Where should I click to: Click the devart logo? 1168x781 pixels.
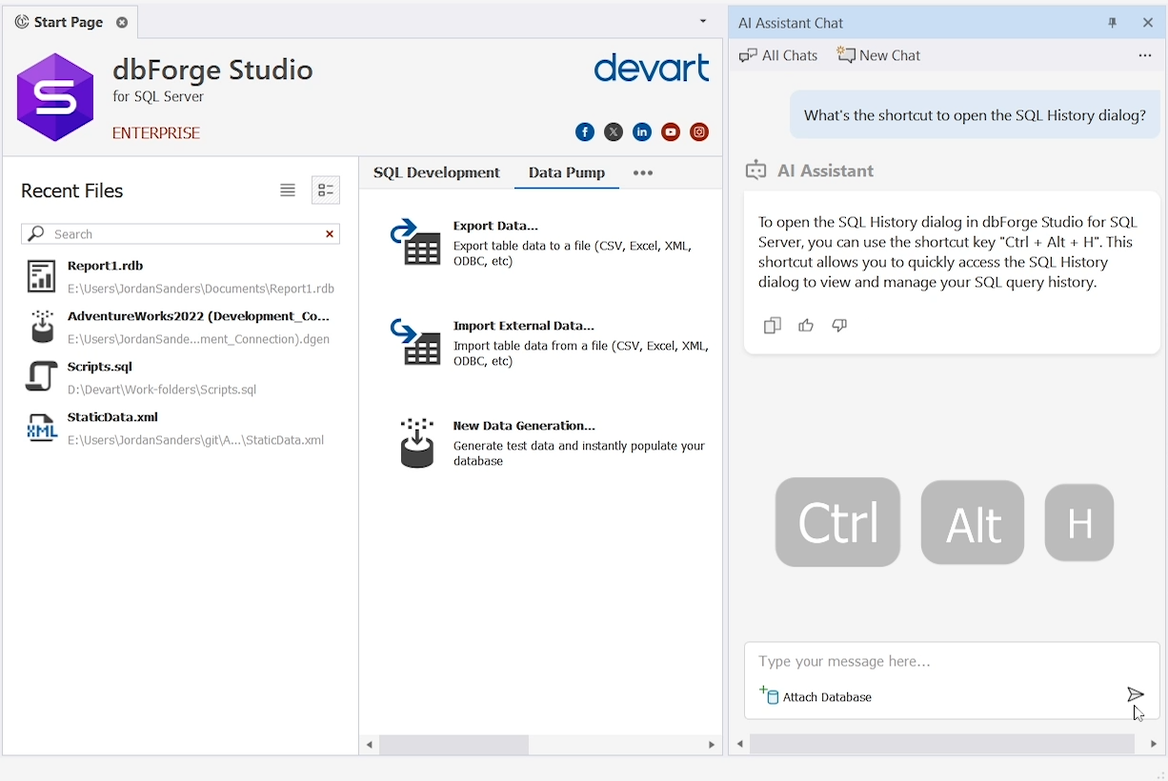[652, 69]
